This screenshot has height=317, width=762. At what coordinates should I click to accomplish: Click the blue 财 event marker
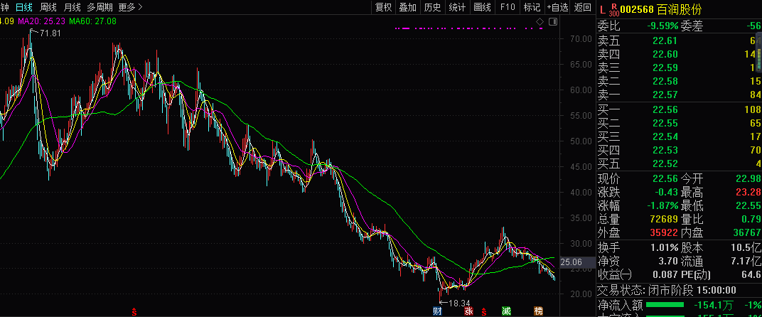tap(437, 311)
